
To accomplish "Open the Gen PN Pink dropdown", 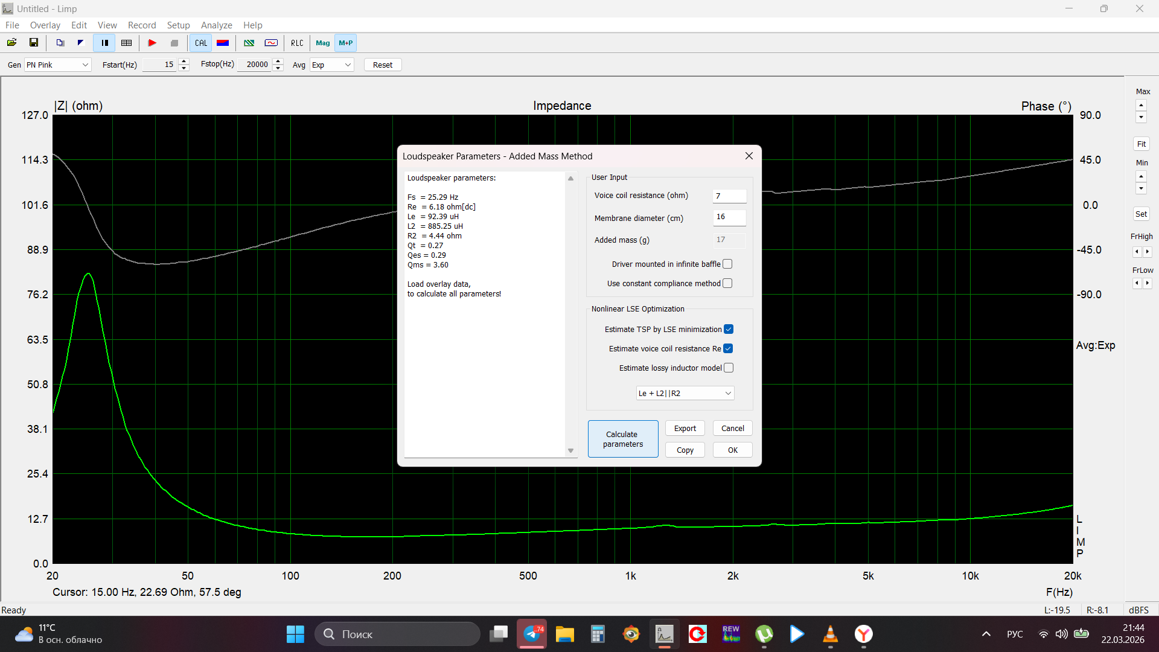I will [x=57, y=65].
